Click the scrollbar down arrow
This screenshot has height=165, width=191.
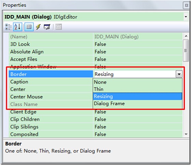click(186, 134)
